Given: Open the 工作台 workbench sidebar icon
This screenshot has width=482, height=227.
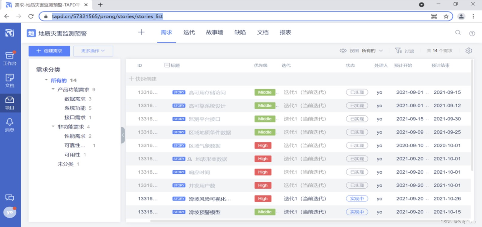Looking at the screenshot, I should 10,58.
